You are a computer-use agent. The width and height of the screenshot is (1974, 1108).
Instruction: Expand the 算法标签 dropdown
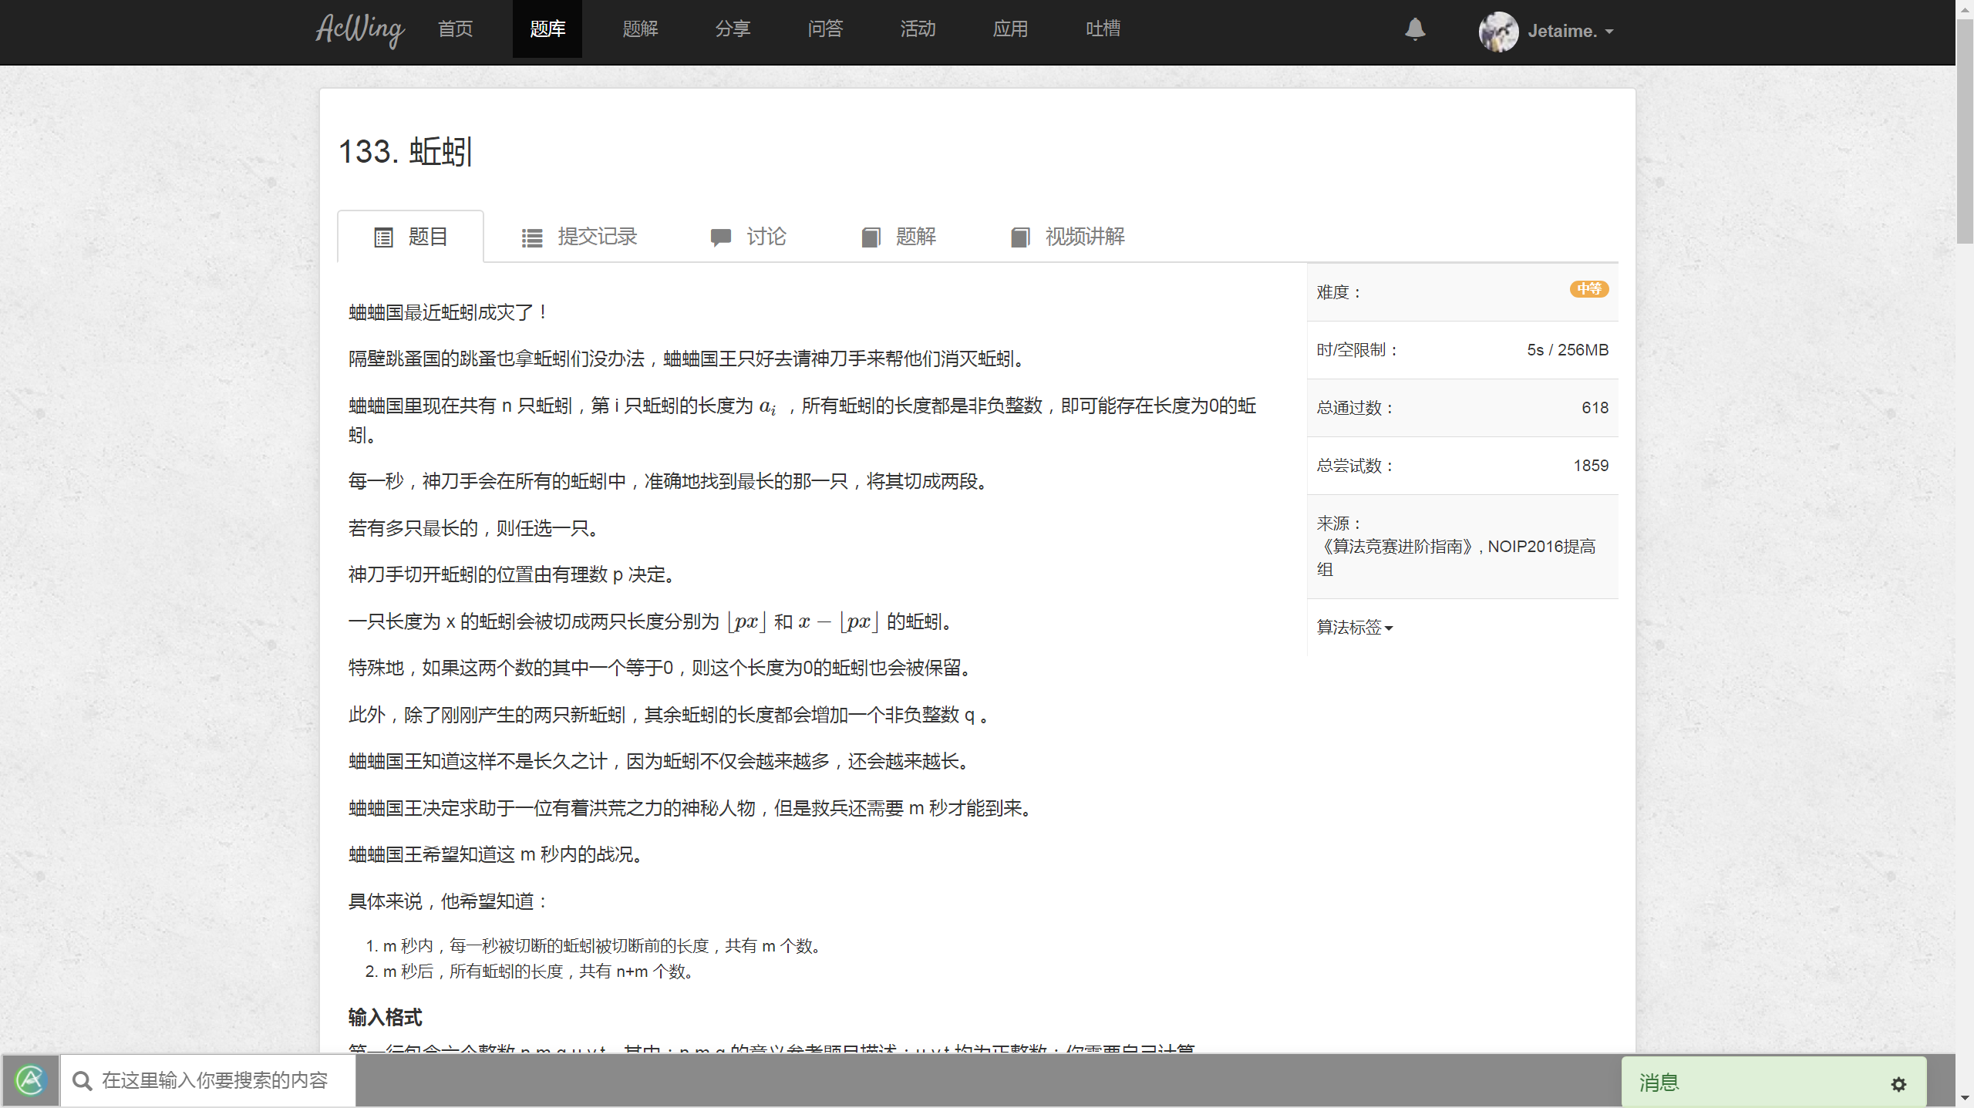tap(1352, 628)
